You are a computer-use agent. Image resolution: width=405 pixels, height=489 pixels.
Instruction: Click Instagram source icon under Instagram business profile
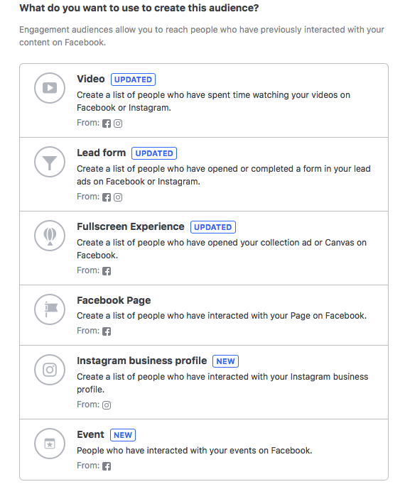coord(107,405)
